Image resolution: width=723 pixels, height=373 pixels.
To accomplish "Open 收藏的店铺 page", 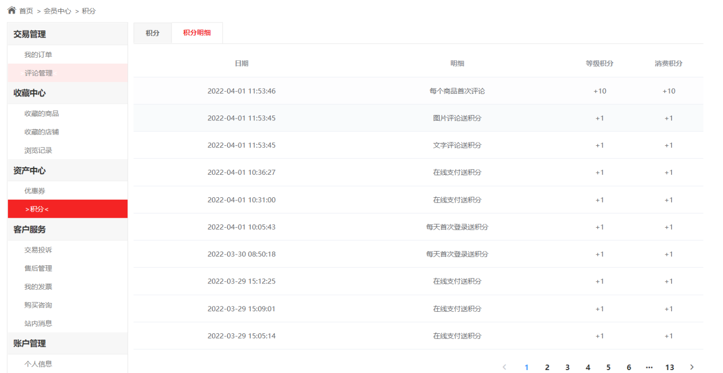I will pos(42,132).
